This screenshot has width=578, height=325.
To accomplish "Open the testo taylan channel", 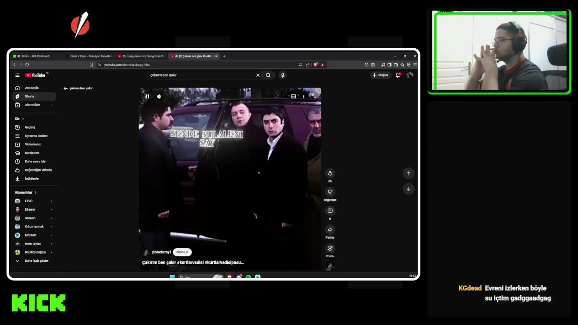I will (34, 244).
